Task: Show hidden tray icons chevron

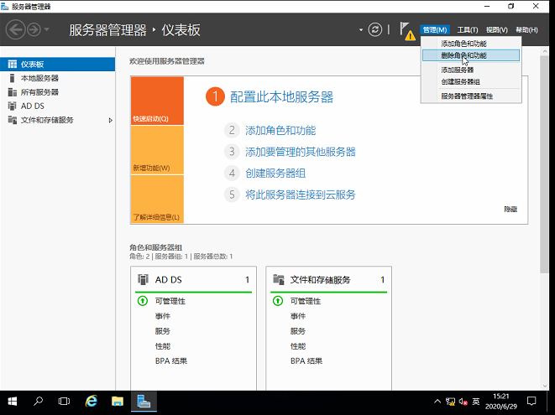Action: pos(437,402)
